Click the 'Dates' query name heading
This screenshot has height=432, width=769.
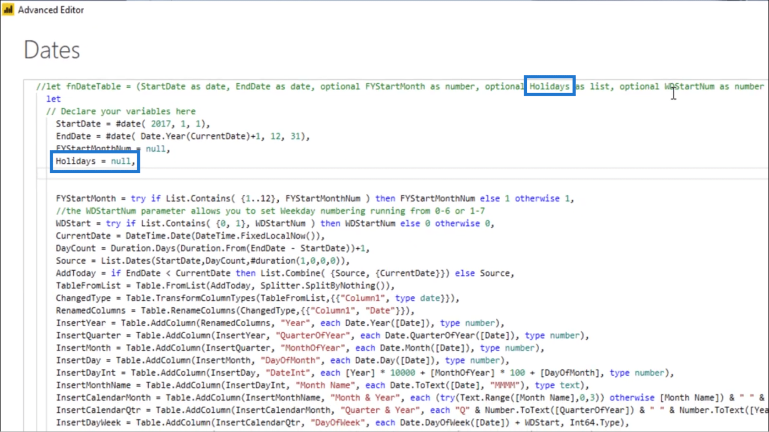[52, 50]
